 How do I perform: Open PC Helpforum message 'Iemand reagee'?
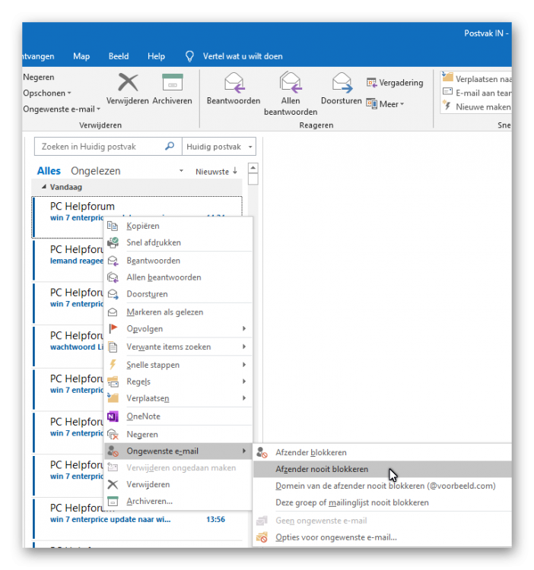click(x=68, y=260)
